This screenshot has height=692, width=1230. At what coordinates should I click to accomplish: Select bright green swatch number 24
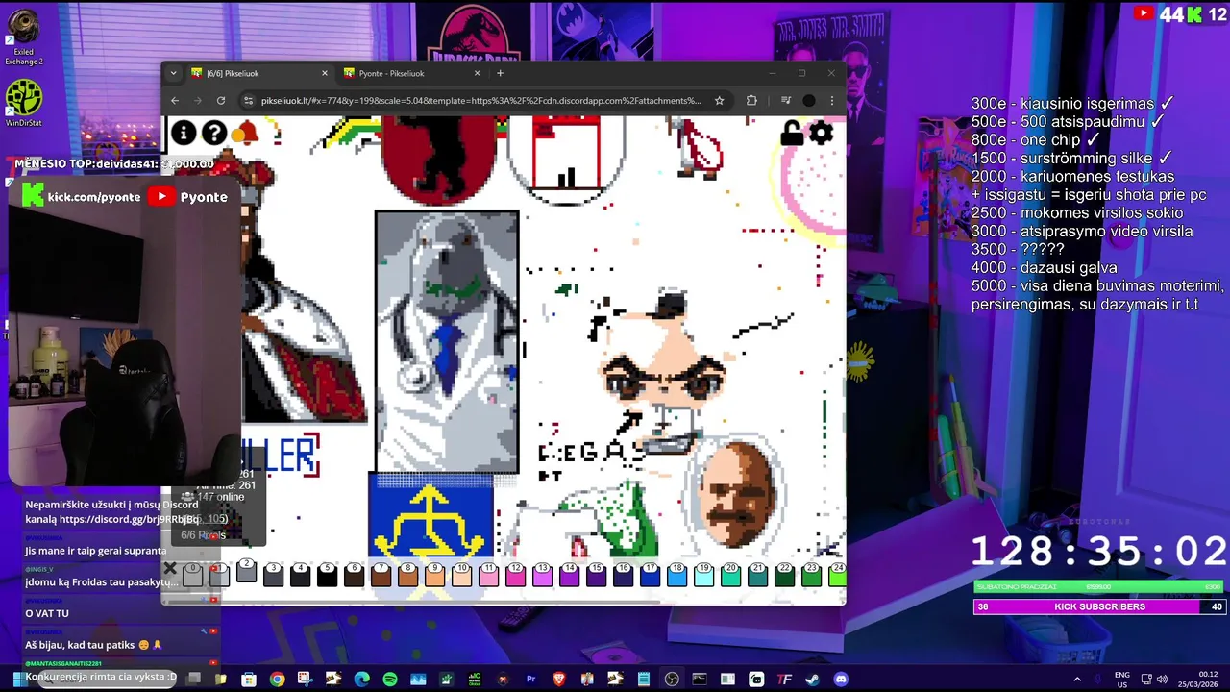[837, 575]
